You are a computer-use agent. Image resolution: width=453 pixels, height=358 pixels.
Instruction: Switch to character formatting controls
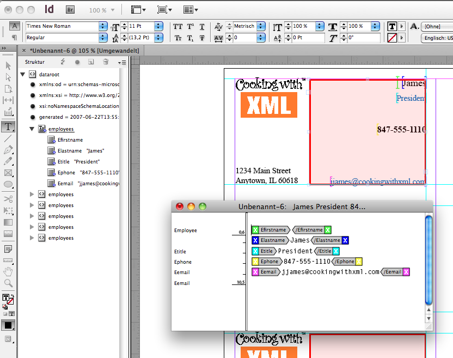coord(15,26)
